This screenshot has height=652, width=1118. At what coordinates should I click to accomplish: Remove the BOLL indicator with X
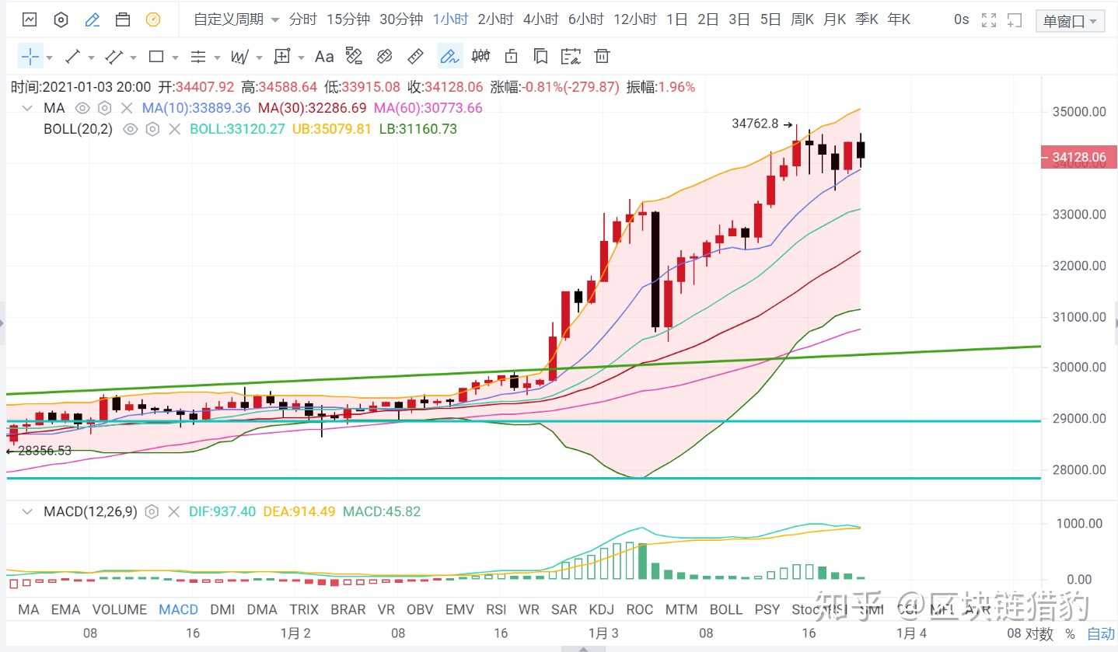click(175, 129)
